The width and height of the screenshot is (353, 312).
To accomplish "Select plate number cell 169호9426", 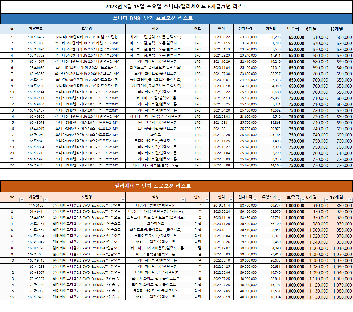I will tap(36, 297).
